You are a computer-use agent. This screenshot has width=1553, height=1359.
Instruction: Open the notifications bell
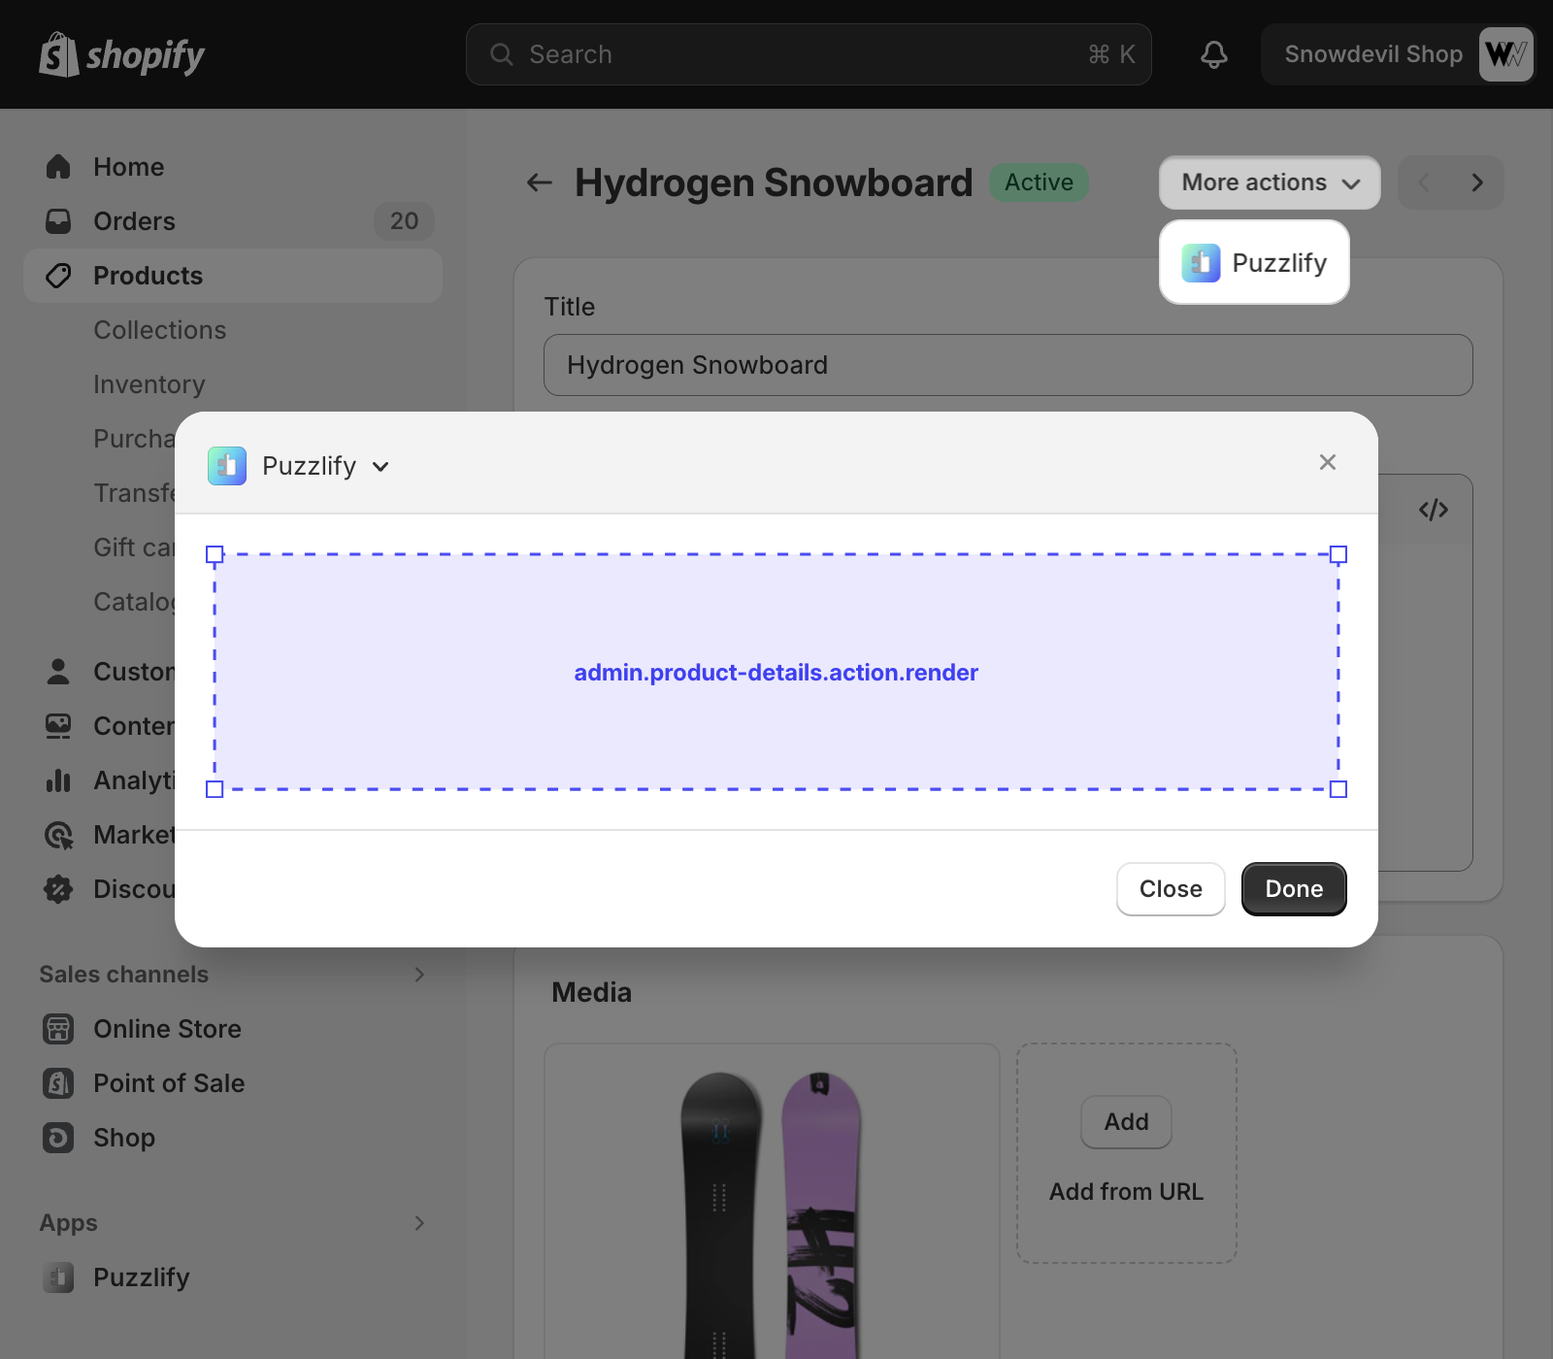tap(1213, 54)
